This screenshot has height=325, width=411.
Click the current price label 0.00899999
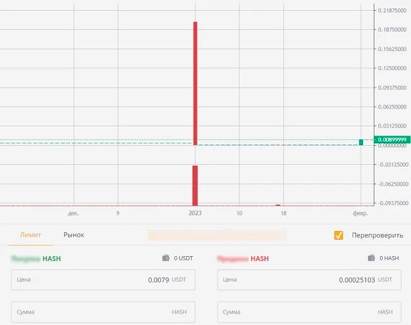392,139
